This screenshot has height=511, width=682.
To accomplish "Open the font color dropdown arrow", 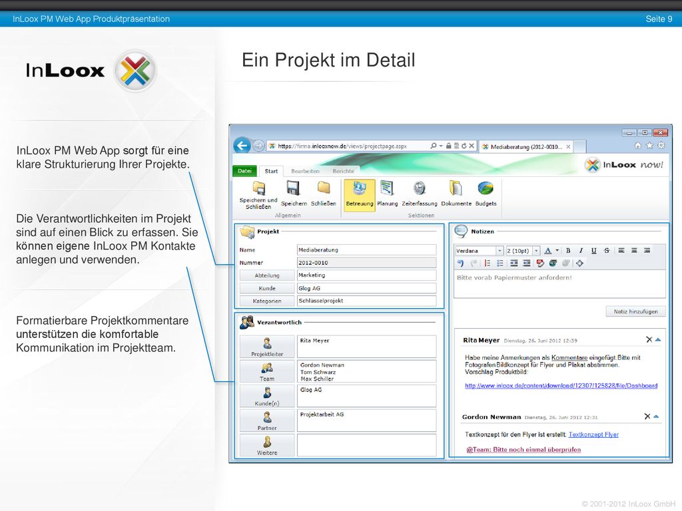I will 557,251.
